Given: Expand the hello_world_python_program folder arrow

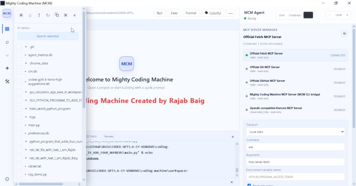Looking at the screenshot, I should tap(26, 109).
